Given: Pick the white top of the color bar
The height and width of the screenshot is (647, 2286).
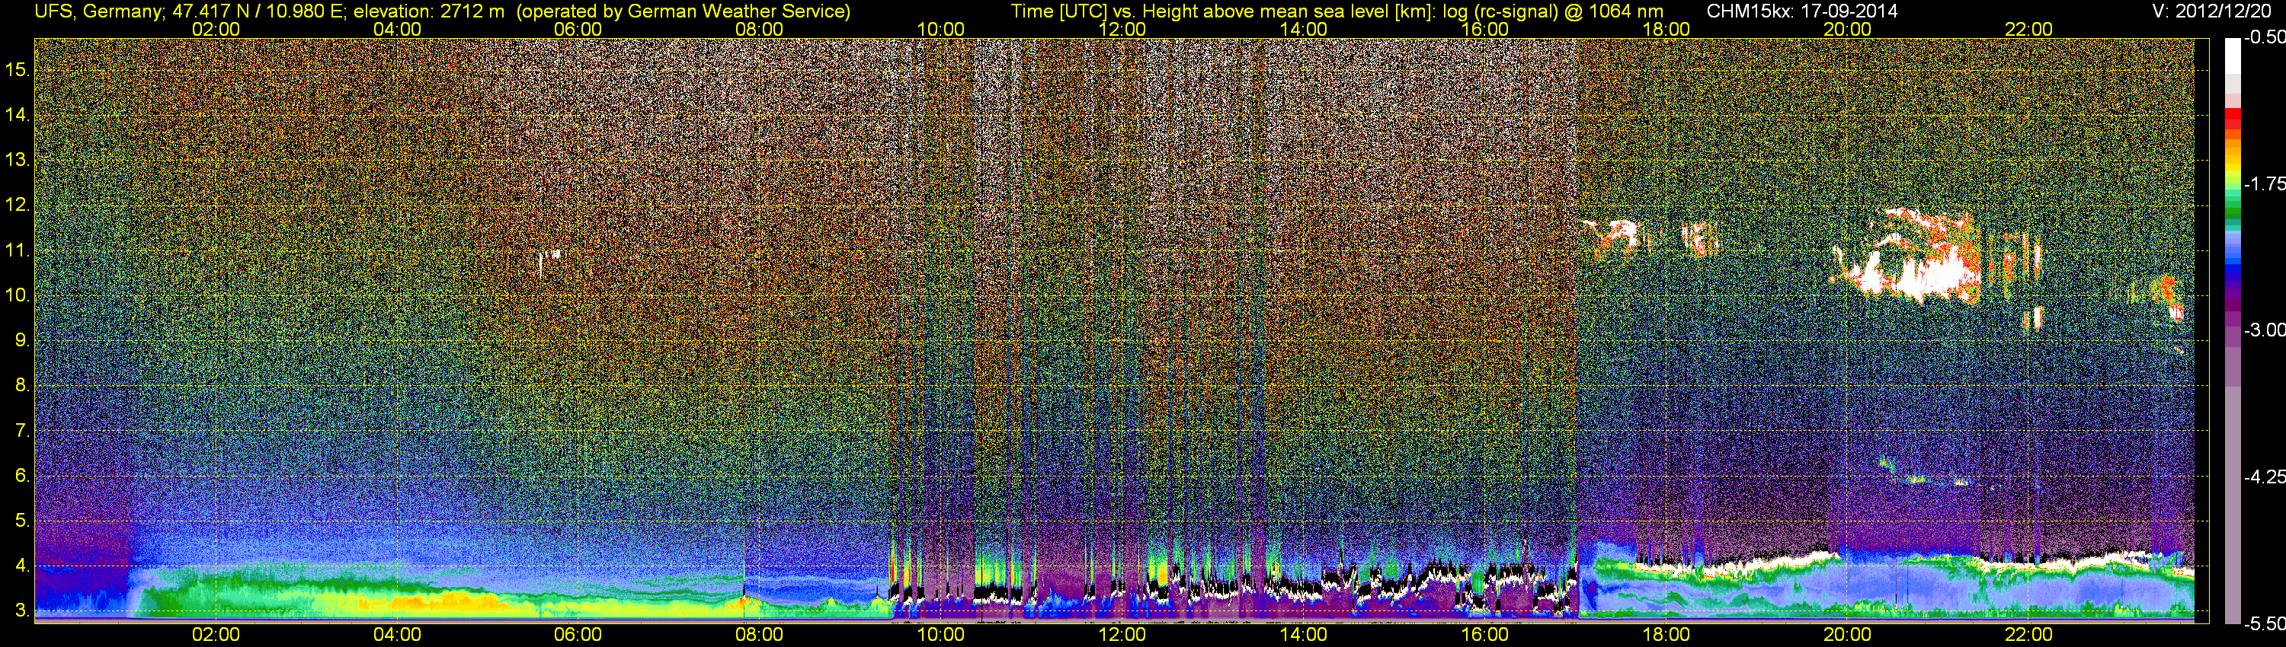Looking at the screenshot, I should point(2232,53).
